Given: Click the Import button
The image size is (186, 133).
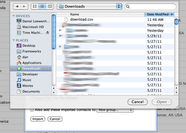Looking at the screenshot, I should tap(38, 119).
